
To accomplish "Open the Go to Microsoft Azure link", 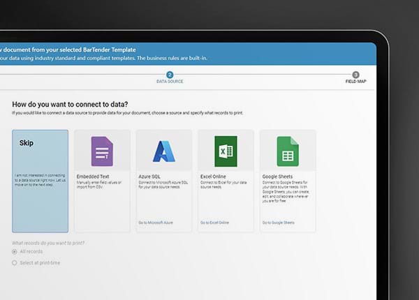I will pyautogui.click(x=154, y=223).
